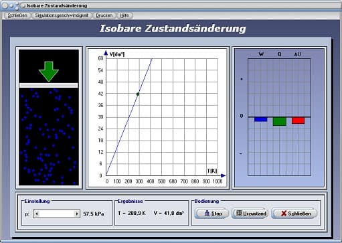Viewport: 342px width, 243px height.
Task: Open the Schließen menu
Action: [x=17, y=15]
